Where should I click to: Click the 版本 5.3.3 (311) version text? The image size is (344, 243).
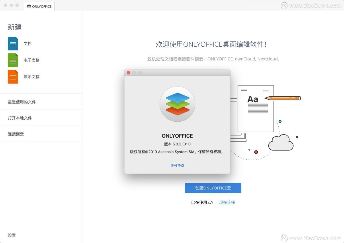177,144
